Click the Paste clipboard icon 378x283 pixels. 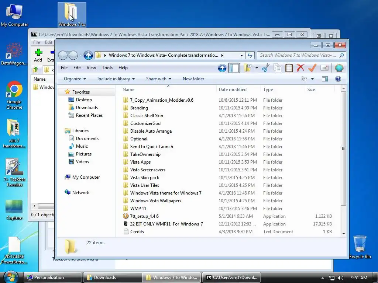coord(289,68)
